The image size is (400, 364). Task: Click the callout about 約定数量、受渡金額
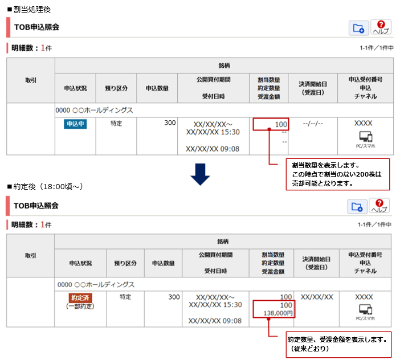(339, 343)
